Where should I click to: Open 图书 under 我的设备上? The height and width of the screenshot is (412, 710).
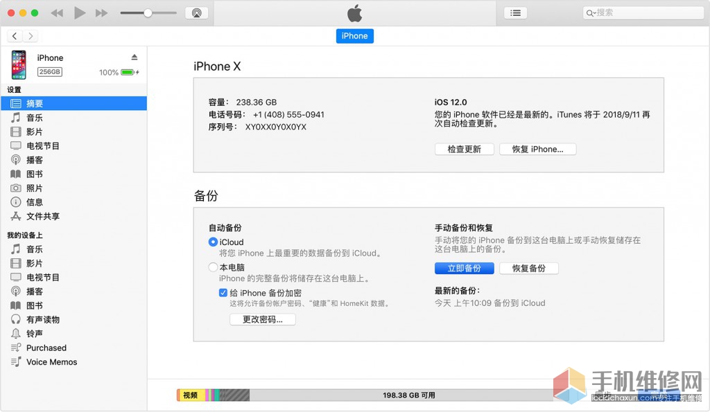coord(73,305)
